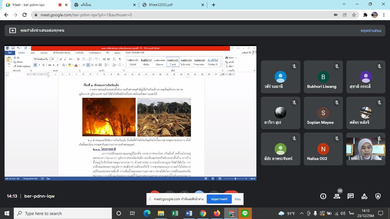Click the share this page icon
This screenshot has height=219, width=390.
pos(345,15)
